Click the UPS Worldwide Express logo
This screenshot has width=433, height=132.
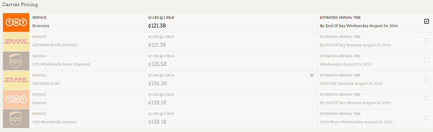(x=16, y=119)
